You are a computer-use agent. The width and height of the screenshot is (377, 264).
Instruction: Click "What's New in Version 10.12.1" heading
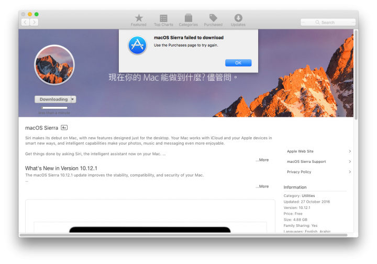[61, 168]
